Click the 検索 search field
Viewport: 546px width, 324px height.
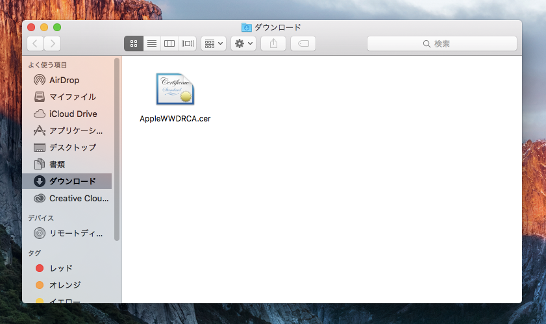(x=442, y=44)
